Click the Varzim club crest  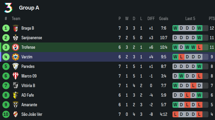[x=16, y=57]
